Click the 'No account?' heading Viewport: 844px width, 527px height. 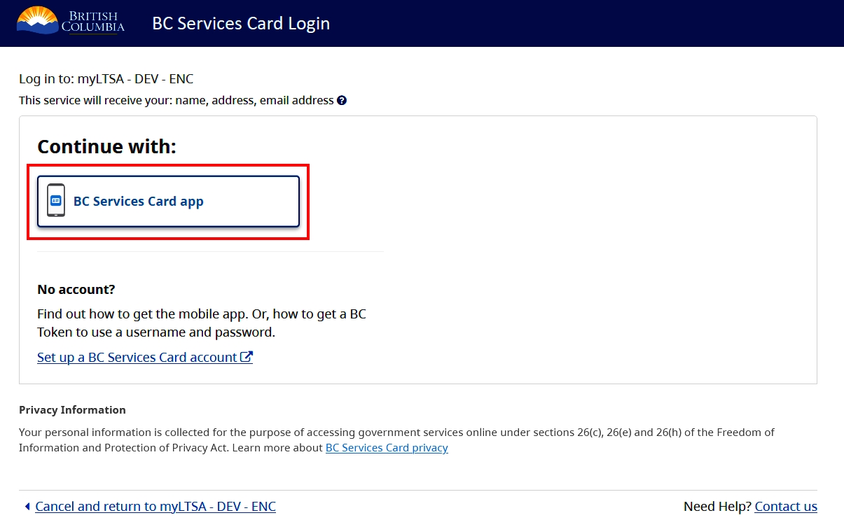(76, 289)
